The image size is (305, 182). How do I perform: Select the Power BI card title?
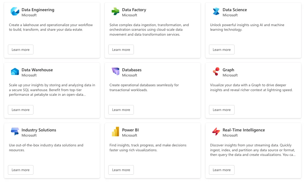point(130,130)
